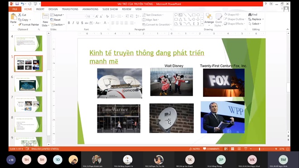Image resolution: width=299 pixels, height=168 pixels.
Task: Open COMMENTS pane from status bar
Action: [211, 149]
